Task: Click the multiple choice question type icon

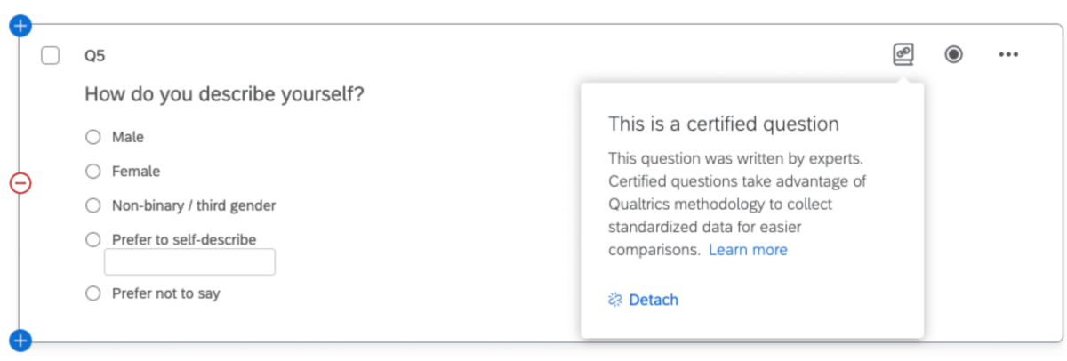Action: coord(954,55)
